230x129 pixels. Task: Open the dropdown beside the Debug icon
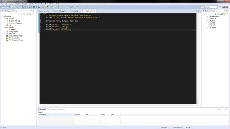(32, 7)
